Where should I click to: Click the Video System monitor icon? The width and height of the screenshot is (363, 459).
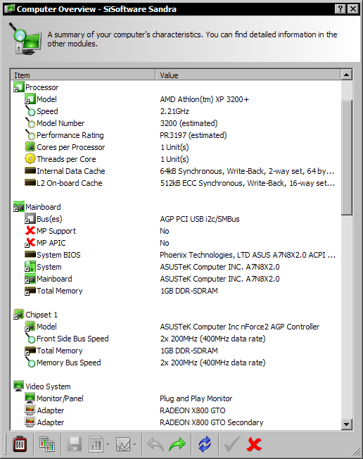pyautogui.click(x=19, y=386)
